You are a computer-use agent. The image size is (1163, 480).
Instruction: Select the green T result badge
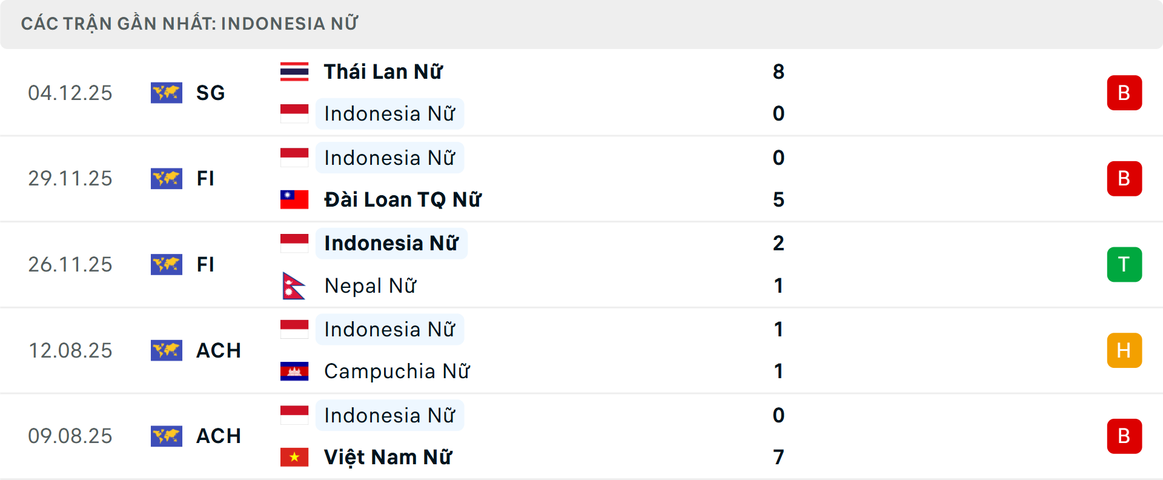1125,264
